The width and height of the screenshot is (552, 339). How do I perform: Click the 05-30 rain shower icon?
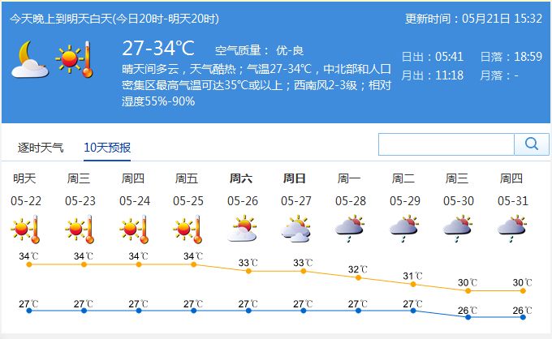pyautogui.click(x=458, y=229)
